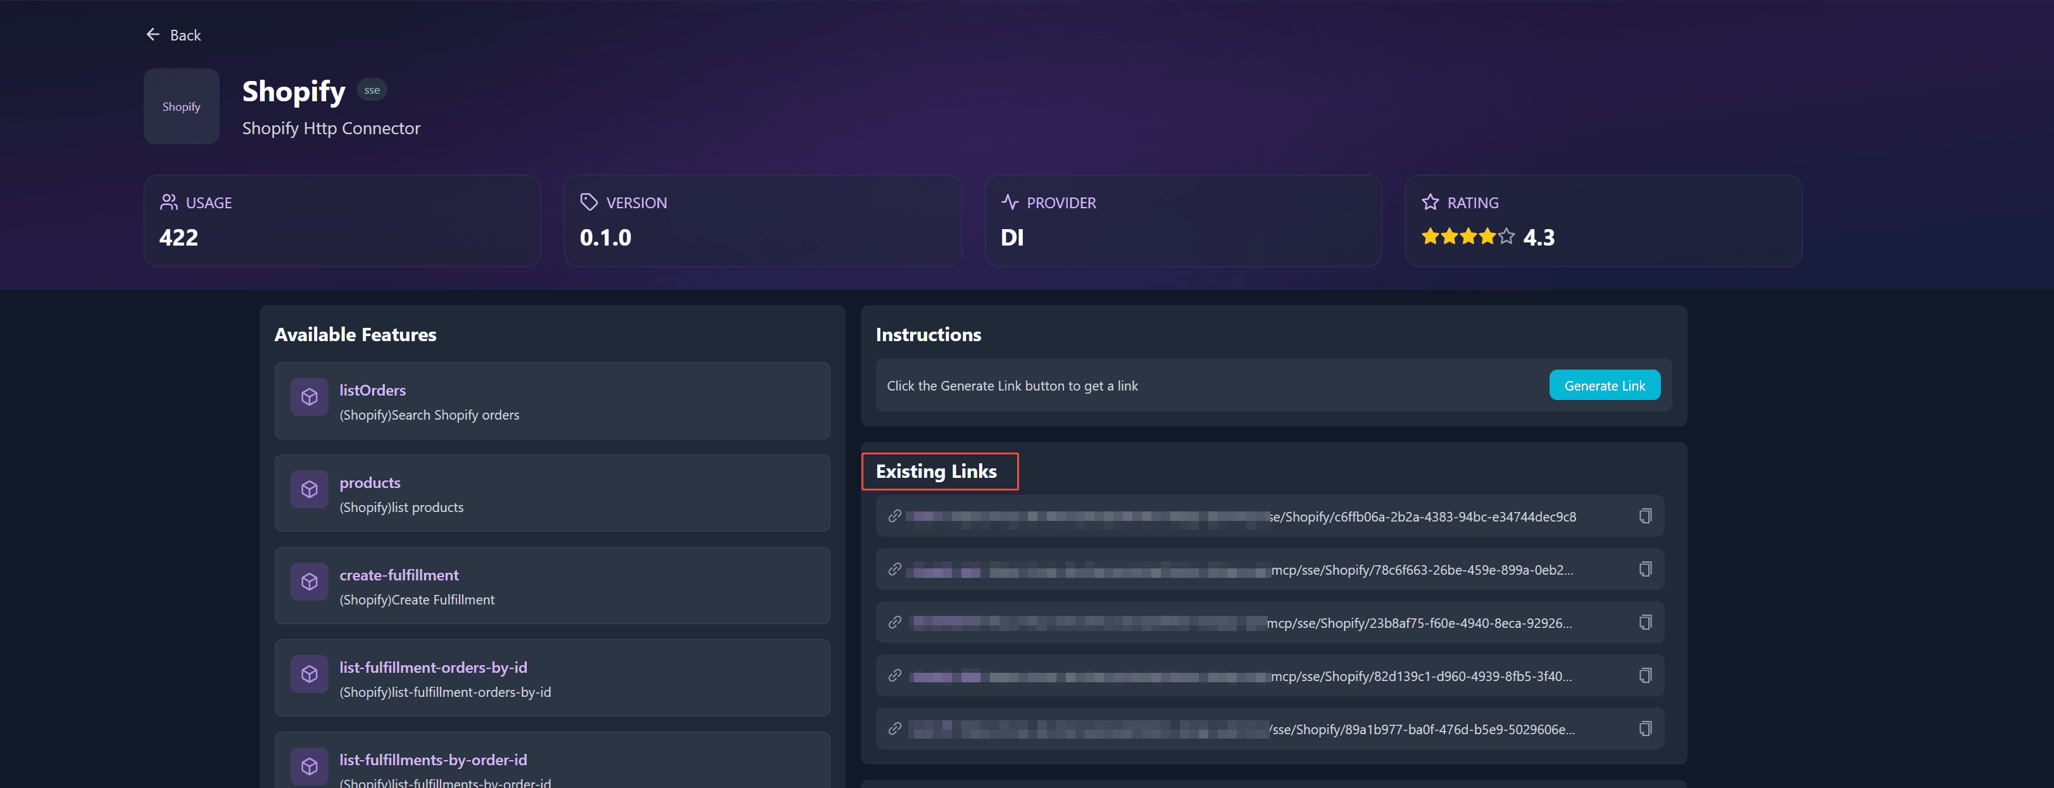Click the Available Features heading

(x=356, y=335)
